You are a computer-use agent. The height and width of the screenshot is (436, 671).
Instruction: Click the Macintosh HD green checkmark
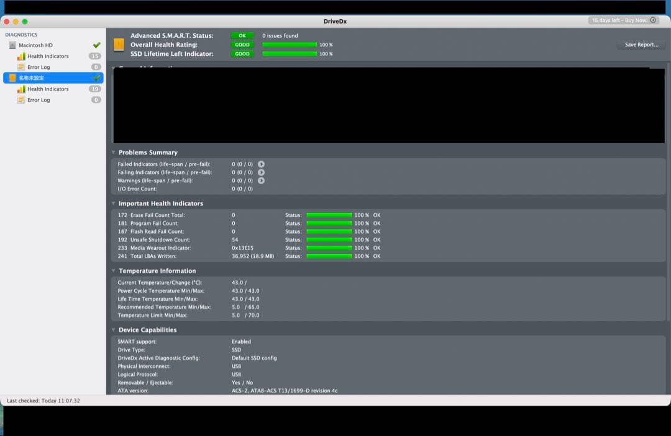97,45
